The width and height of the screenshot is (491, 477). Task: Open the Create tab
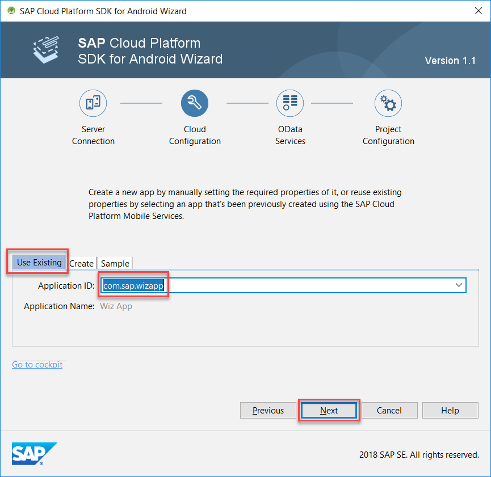tap(81, 263)
